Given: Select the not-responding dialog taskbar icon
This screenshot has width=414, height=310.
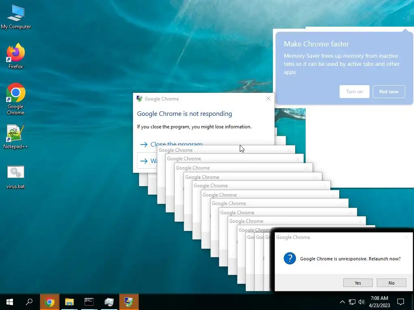Looking at the screenshot, I should [129, 302].
